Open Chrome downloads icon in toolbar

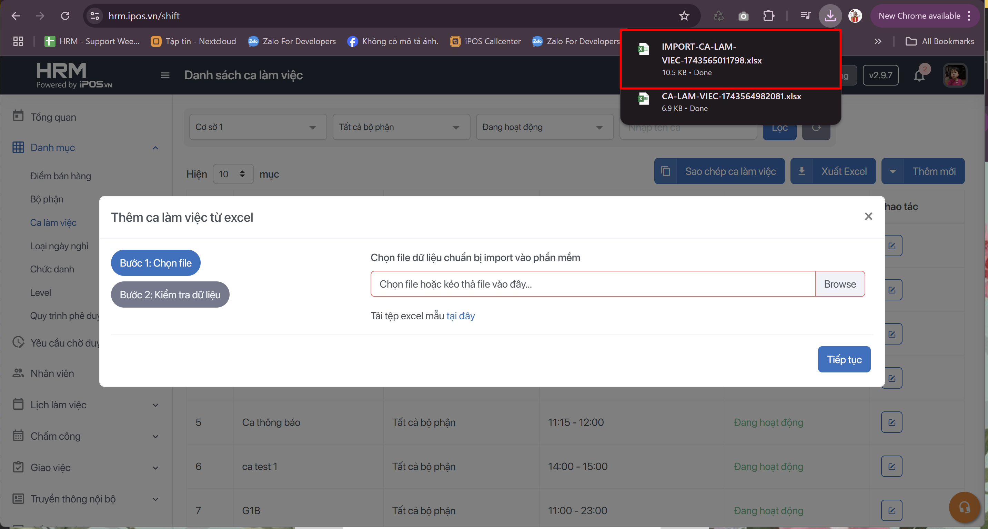pos(830,16)
